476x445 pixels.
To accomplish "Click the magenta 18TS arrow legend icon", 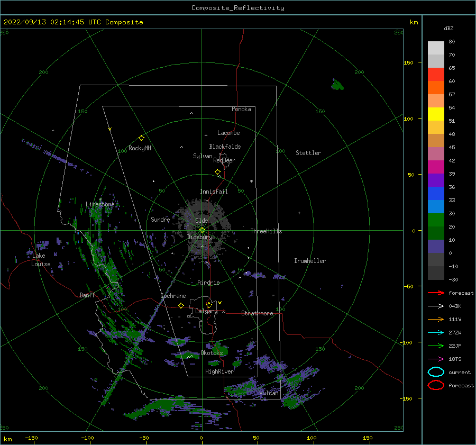I will click(x=436, y=359).
